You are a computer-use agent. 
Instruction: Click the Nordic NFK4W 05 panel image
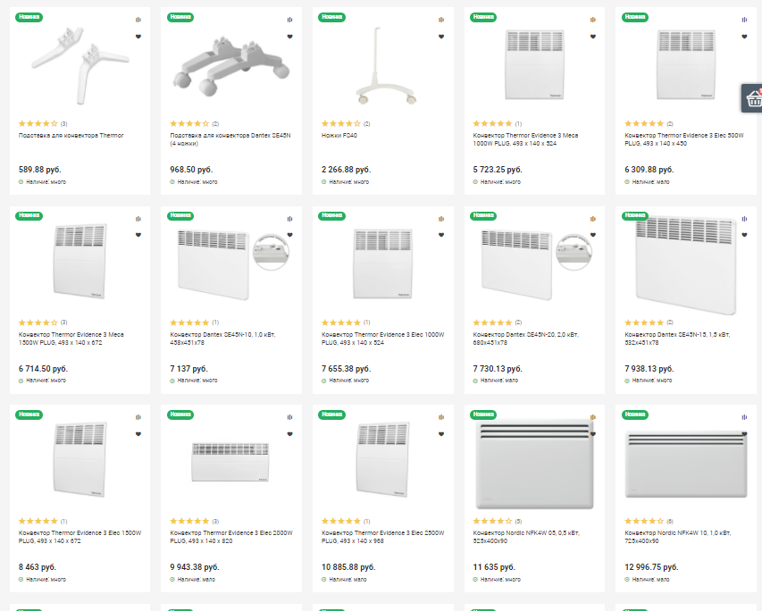pos(534,464)
